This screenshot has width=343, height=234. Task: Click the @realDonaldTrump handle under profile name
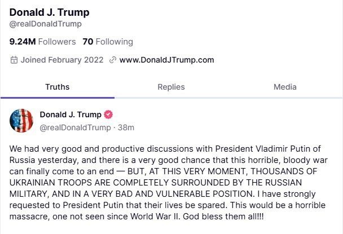tap(46, 24)
